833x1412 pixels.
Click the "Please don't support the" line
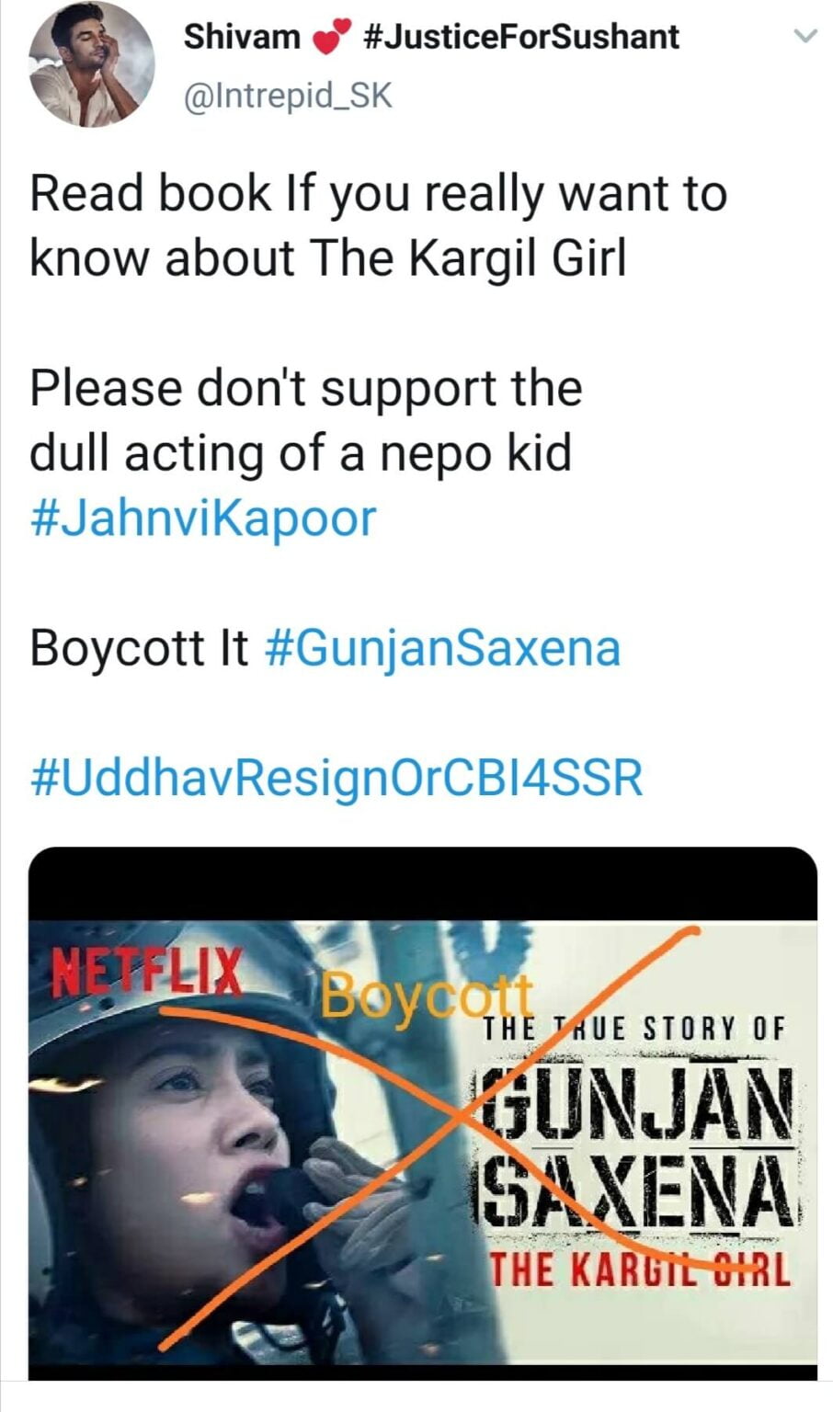(x=305, y=387)
